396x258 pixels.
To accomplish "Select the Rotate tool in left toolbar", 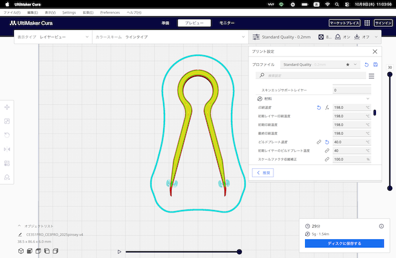I will [x=7, y=135].
